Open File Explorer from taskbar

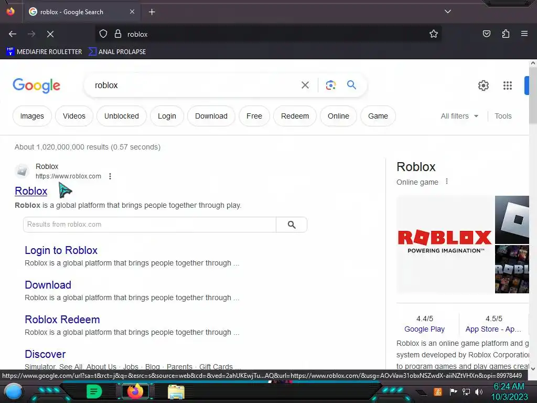(x=176, y=391)
